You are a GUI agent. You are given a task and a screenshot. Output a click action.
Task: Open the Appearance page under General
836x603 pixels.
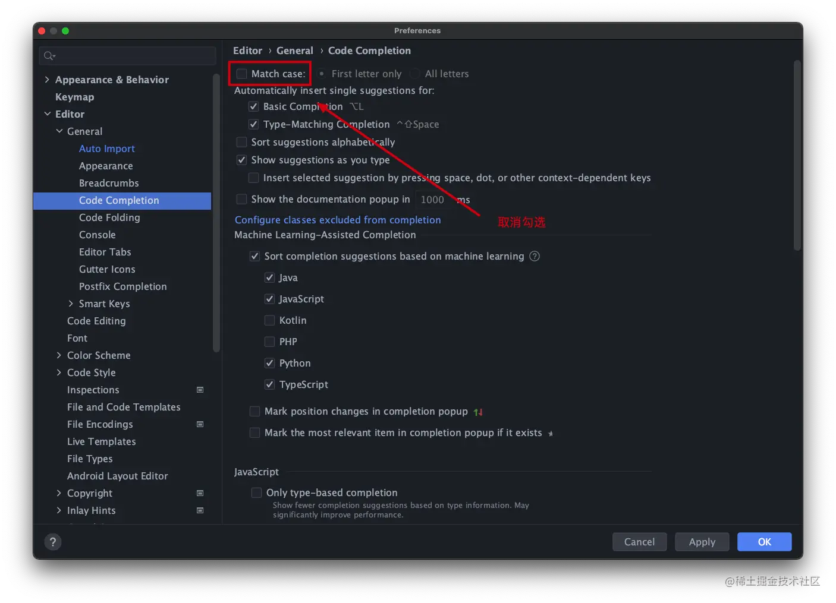(x=106, y=166)
